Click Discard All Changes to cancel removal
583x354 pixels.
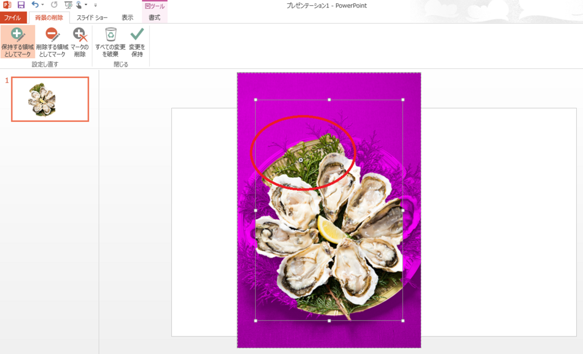click(x=112, y=42)
